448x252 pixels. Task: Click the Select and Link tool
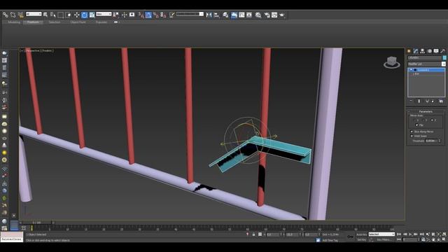coord(6,15)
